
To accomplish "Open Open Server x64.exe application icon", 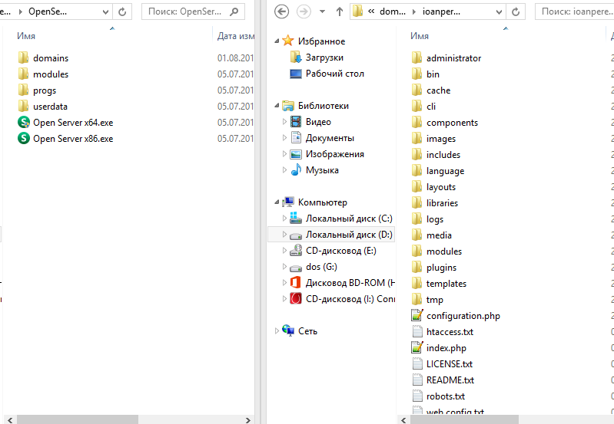I will point(23,123).
